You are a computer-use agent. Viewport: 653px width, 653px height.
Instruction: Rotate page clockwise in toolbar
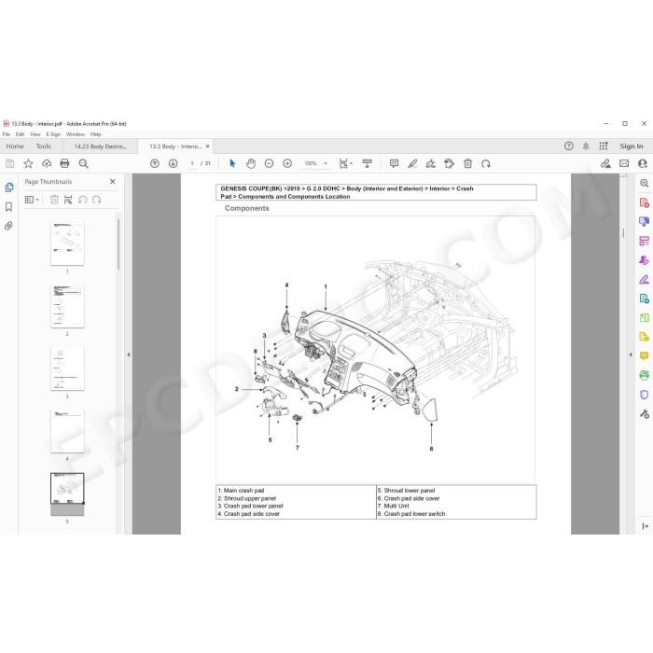pyautogui.click(x=486, y=163)
